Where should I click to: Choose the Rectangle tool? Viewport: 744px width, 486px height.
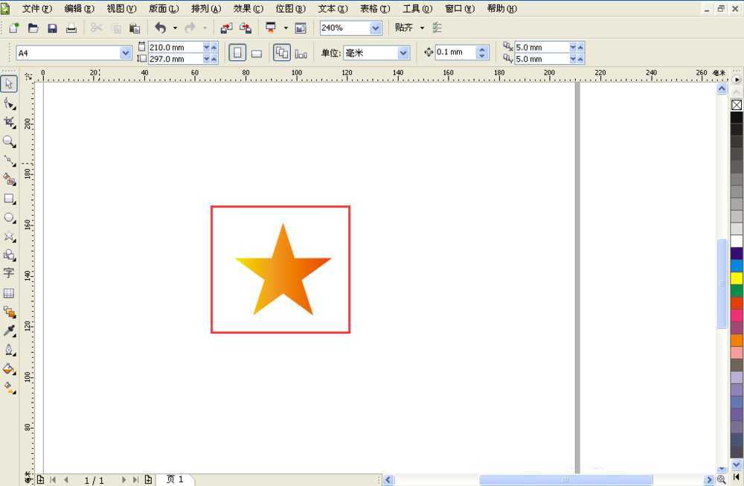(x=9, y=199)
